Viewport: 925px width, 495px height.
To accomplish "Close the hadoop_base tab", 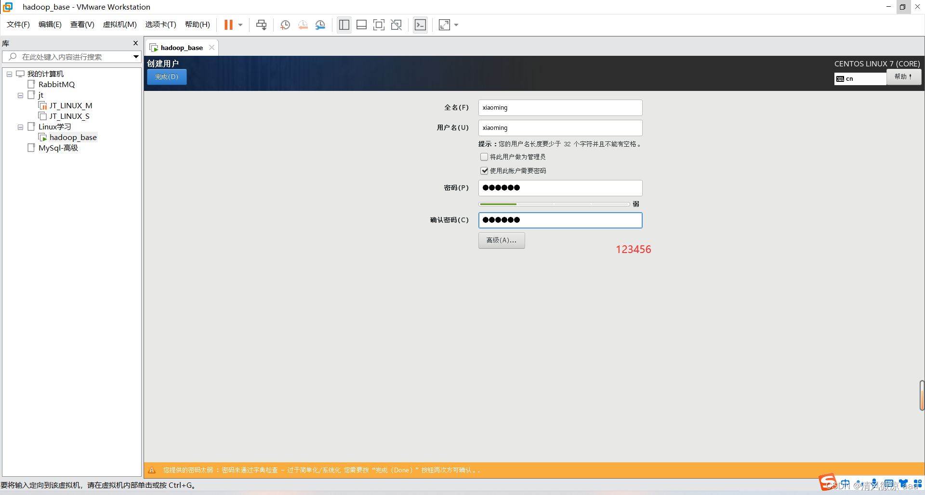I will [211, 48].
